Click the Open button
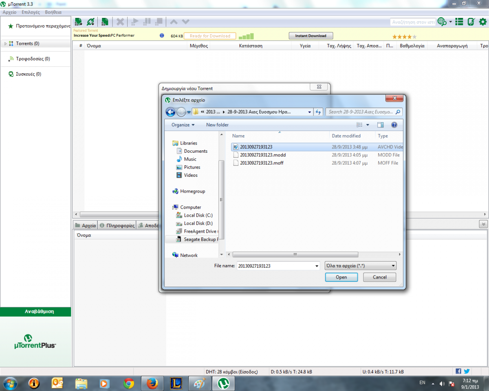Viewport: 489px width, 391px height. (x=341, y=277)
